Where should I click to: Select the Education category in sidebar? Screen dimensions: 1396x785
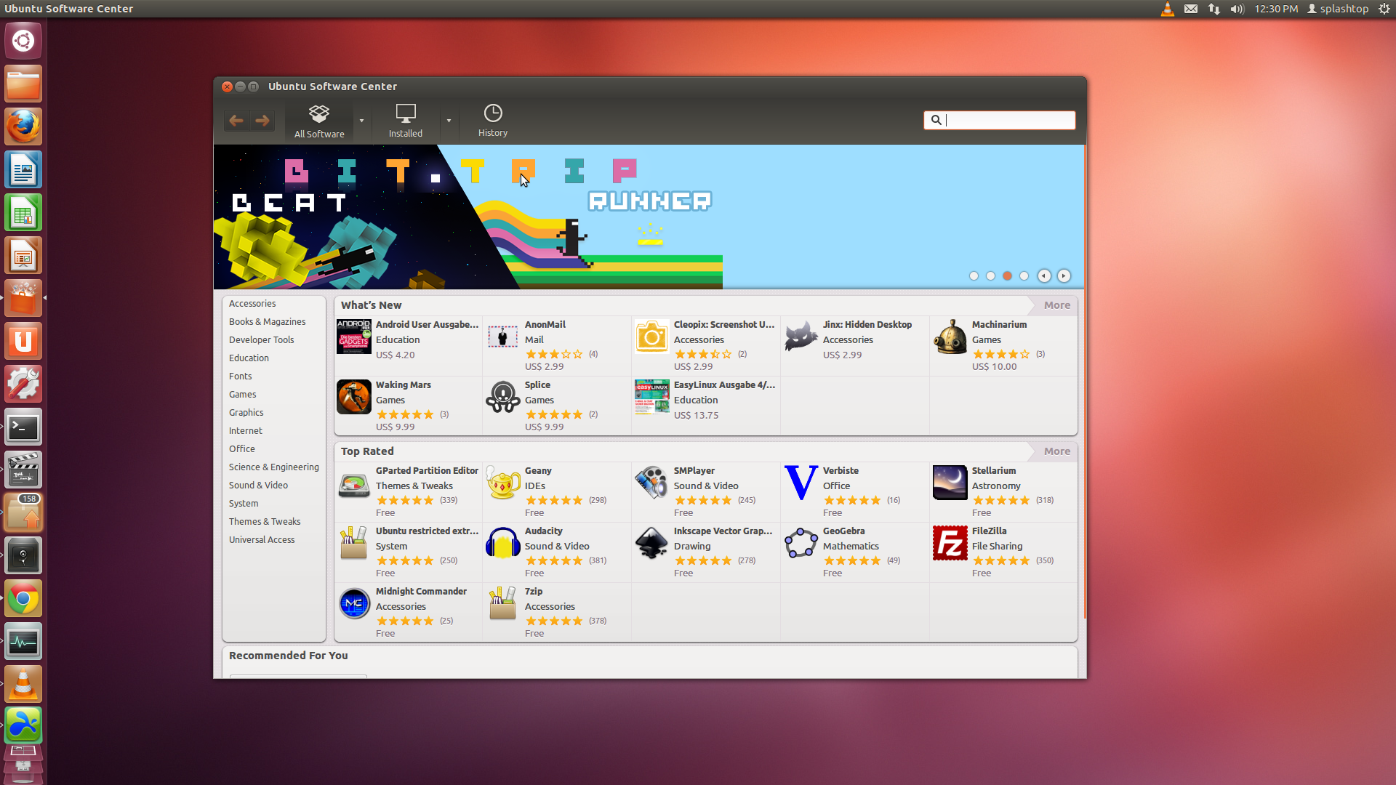point(249,358)
